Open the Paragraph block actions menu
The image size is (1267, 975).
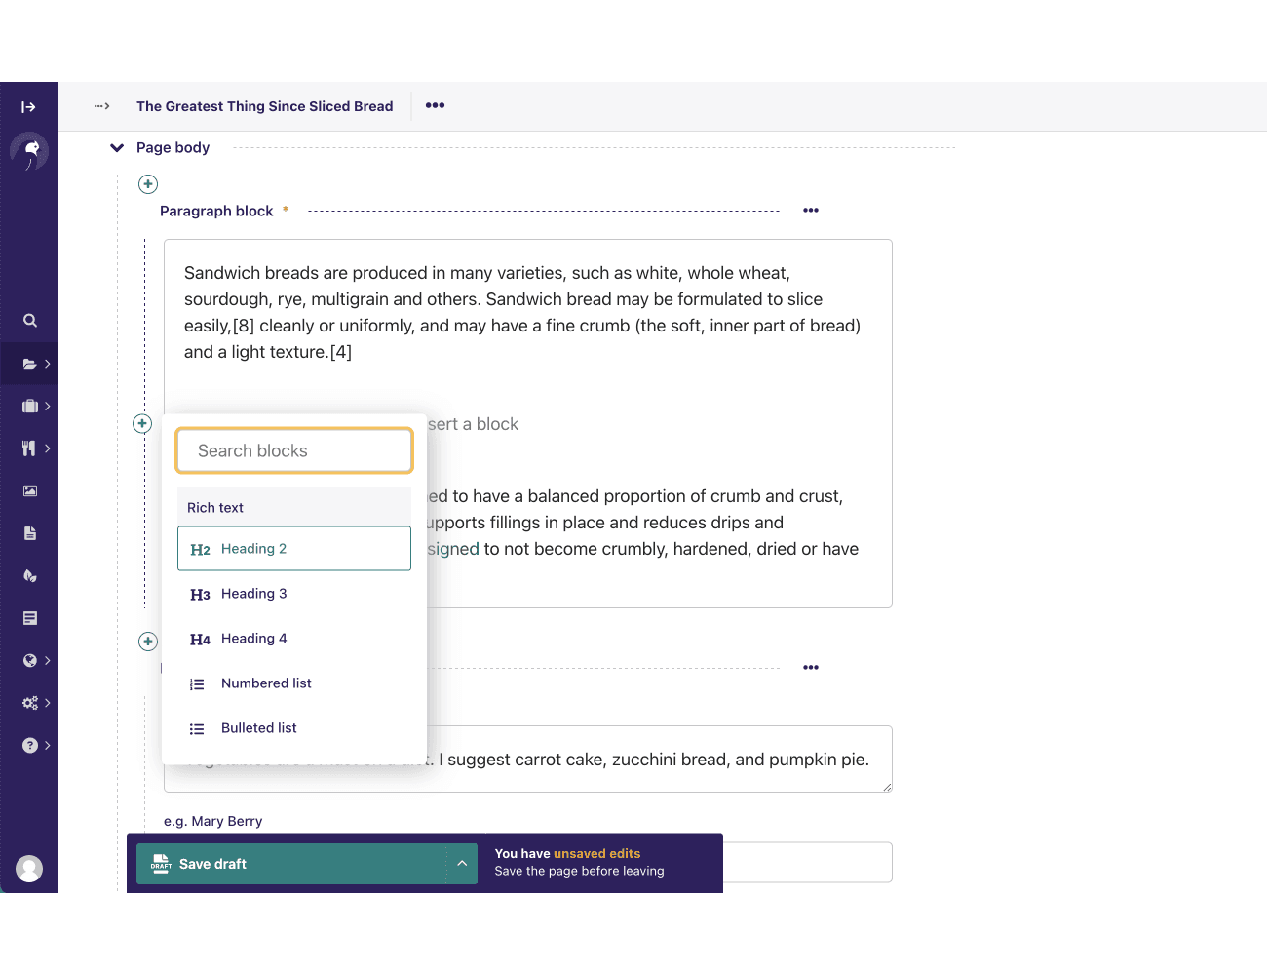click(x=810, y=211)
